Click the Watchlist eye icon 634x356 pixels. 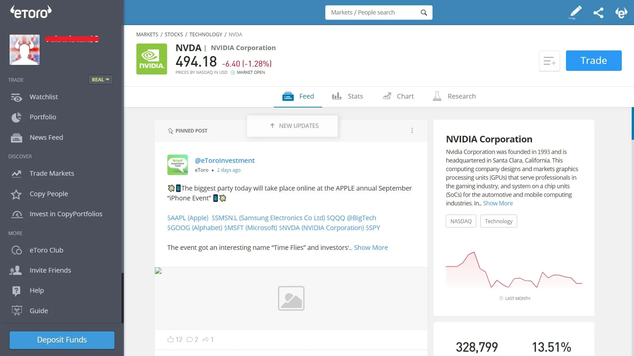pyautogui.click(x=16, y=98)
